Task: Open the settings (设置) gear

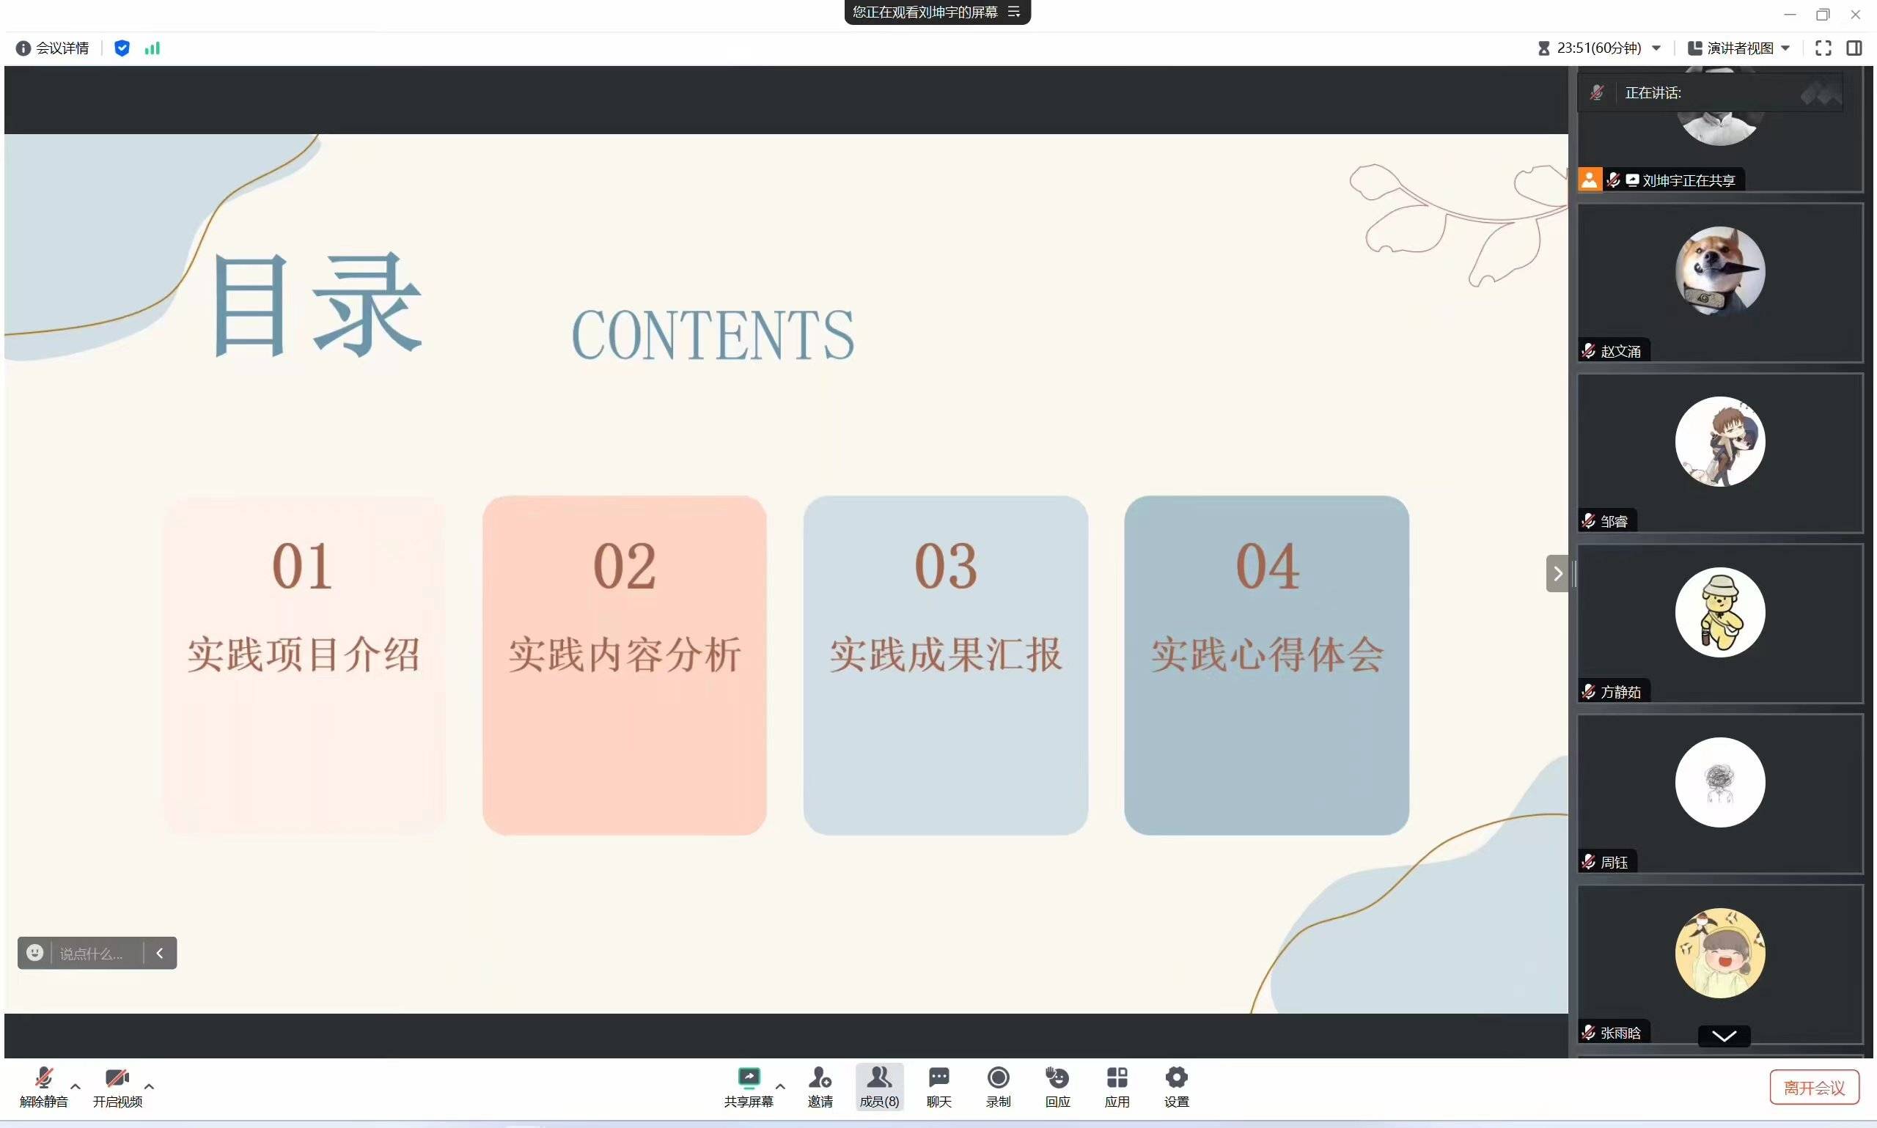Action: click(1175, 1080)
